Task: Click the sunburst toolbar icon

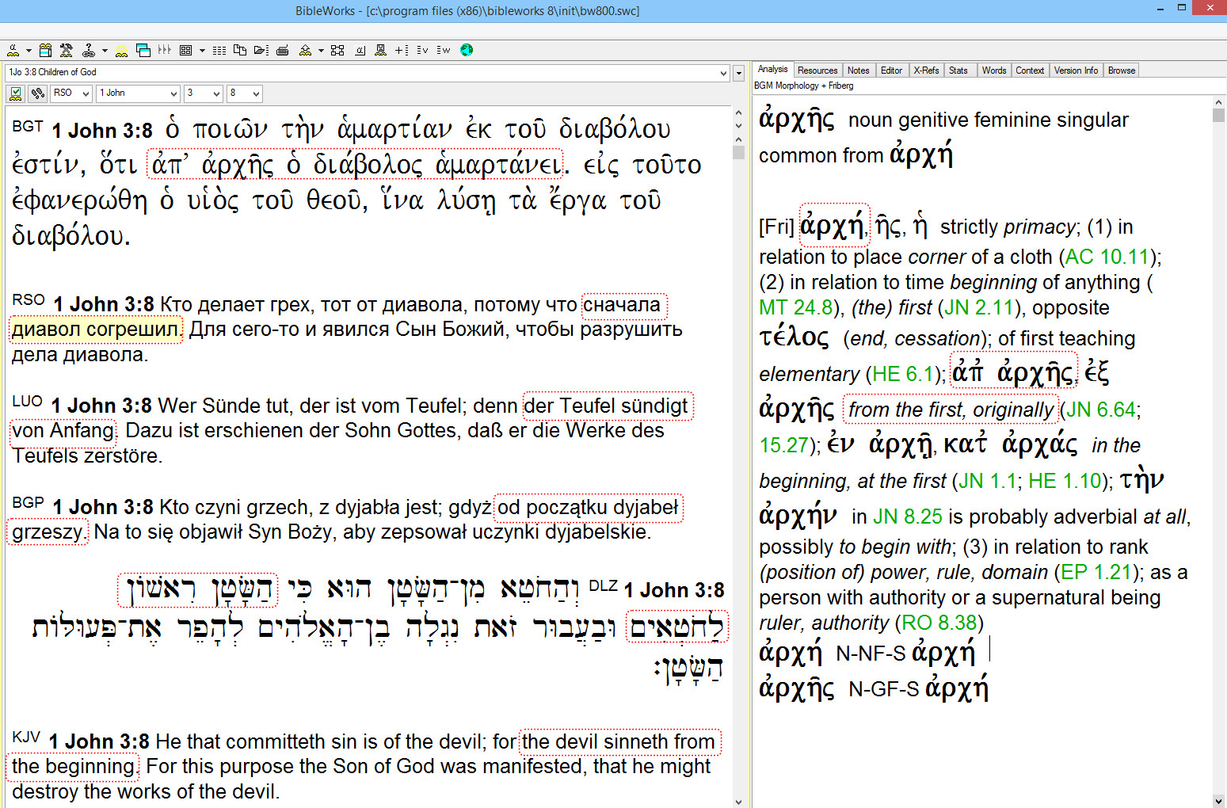Action: point(121,51)
